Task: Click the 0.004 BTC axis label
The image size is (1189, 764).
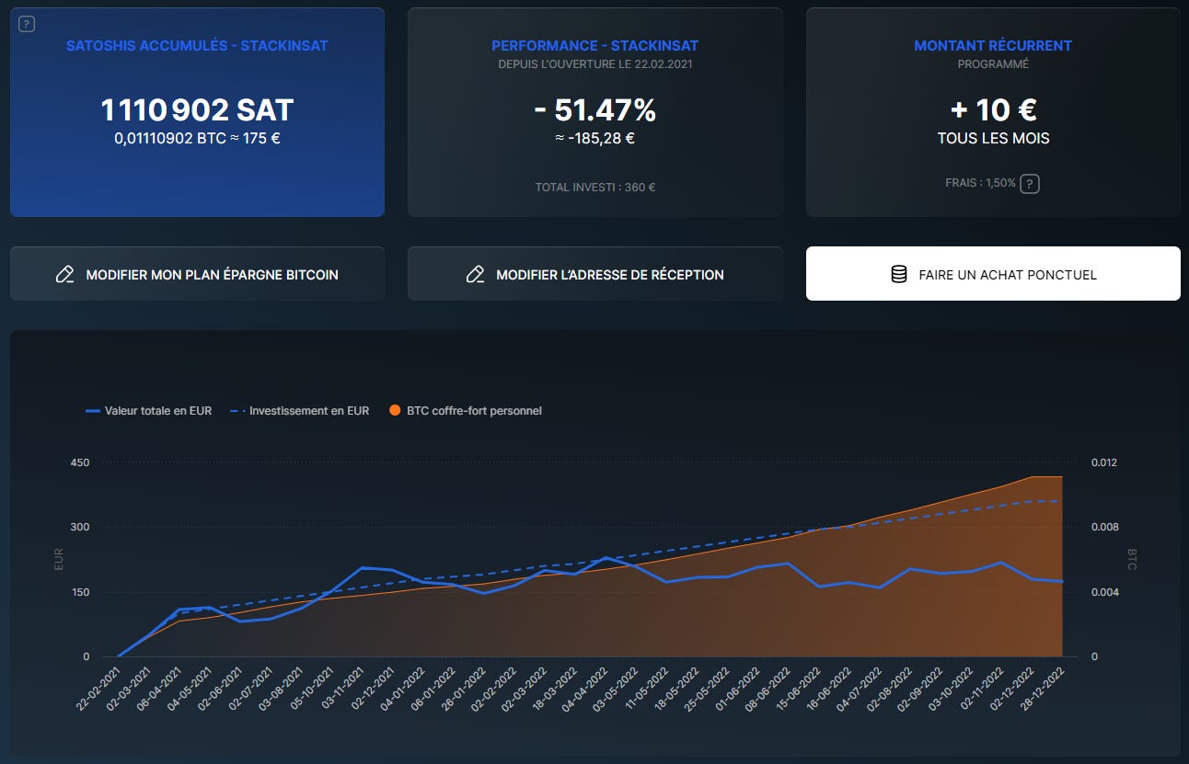Action: (x=1103, y=592)
